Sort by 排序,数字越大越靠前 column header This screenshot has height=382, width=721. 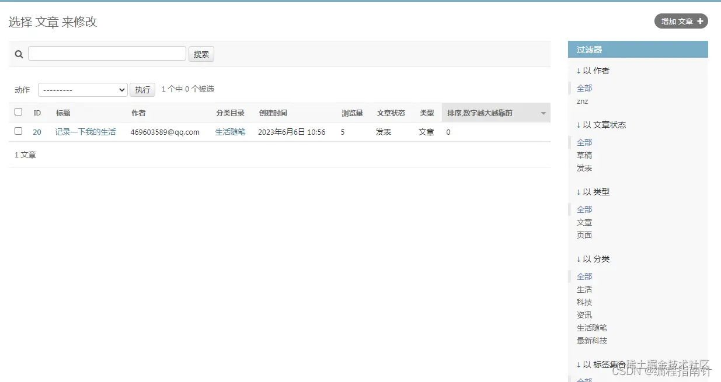480,113
